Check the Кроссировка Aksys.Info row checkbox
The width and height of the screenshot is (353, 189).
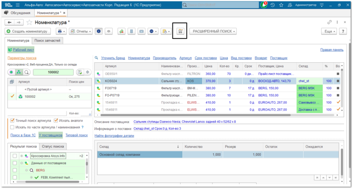[x=15, y=156]
